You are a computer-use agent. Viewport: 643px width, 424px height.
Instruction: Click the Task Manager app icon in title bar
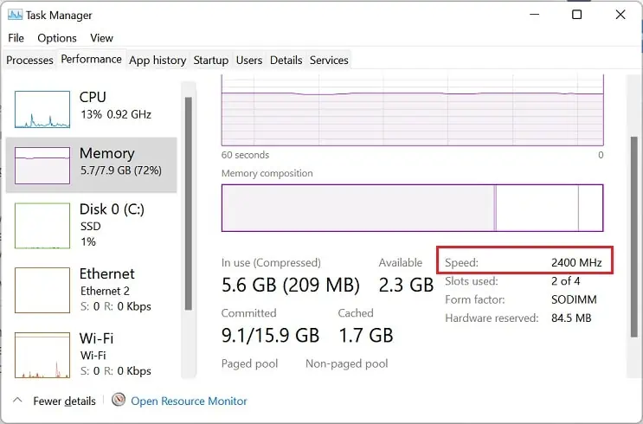pos(15,15)
